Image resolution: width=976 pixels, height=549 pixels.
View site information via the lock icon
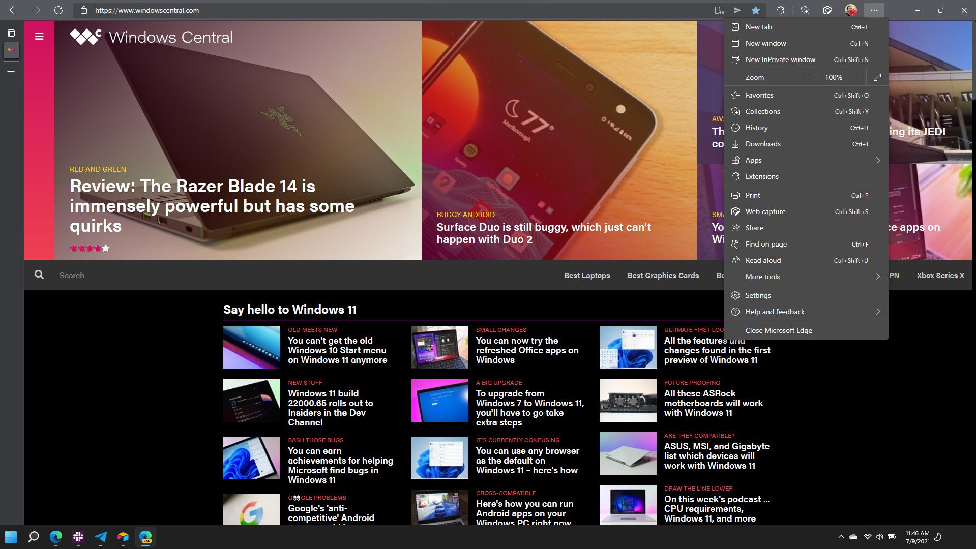tap(84, 10)
